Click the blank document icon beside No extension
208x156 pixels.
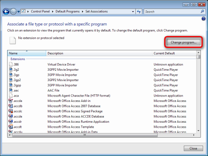point(12,40)
